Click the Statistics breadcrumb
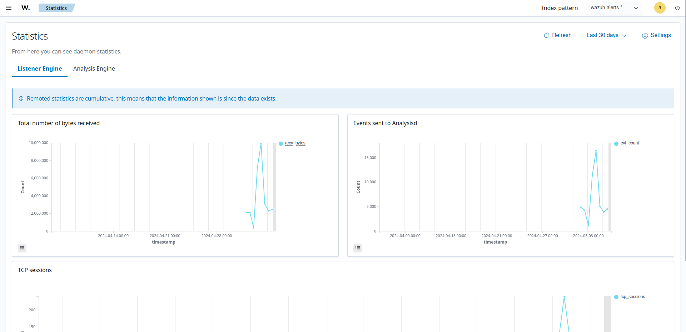Image resolution: width=686 pixels, height=332 pixels. click(56, 8)
